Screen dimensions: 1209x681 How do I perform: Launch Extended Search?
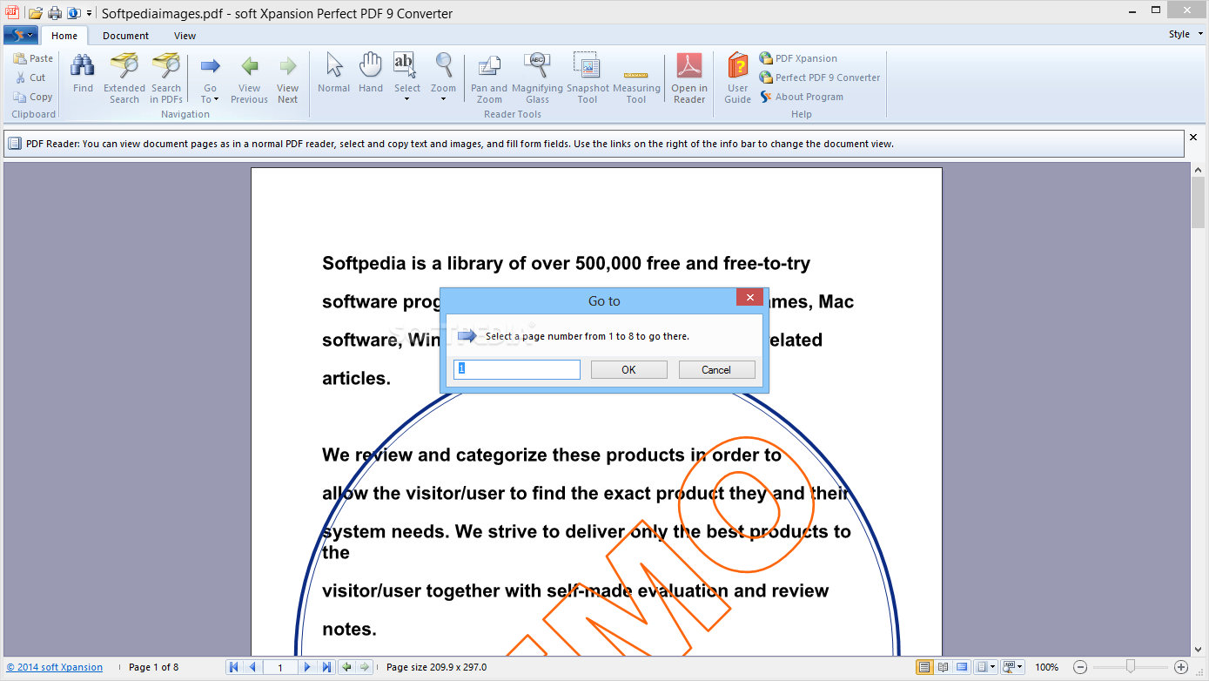[x=124, y=78]
